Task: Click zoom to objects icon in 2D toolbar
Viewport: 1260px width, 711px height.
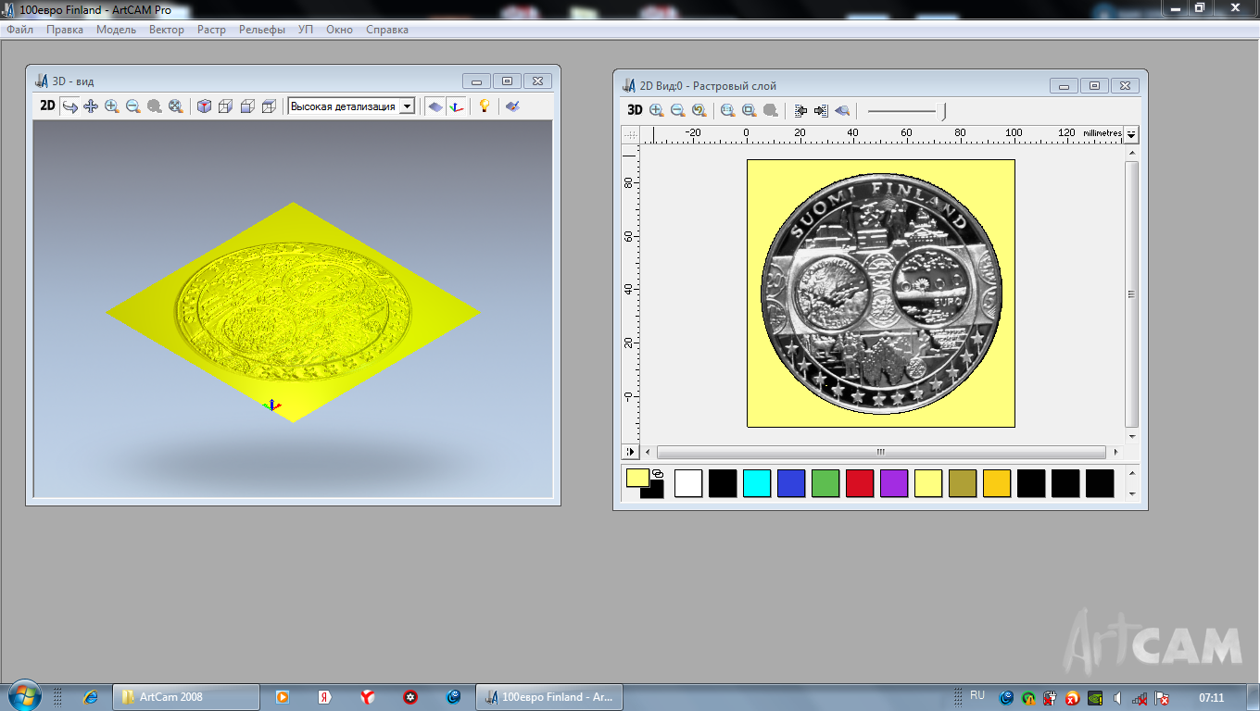Action: (750, 110)
